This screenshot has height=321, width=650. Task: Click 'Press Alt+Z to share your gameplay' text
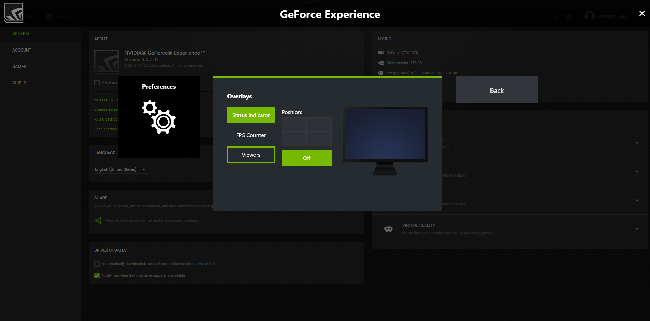tap(152, 220)
